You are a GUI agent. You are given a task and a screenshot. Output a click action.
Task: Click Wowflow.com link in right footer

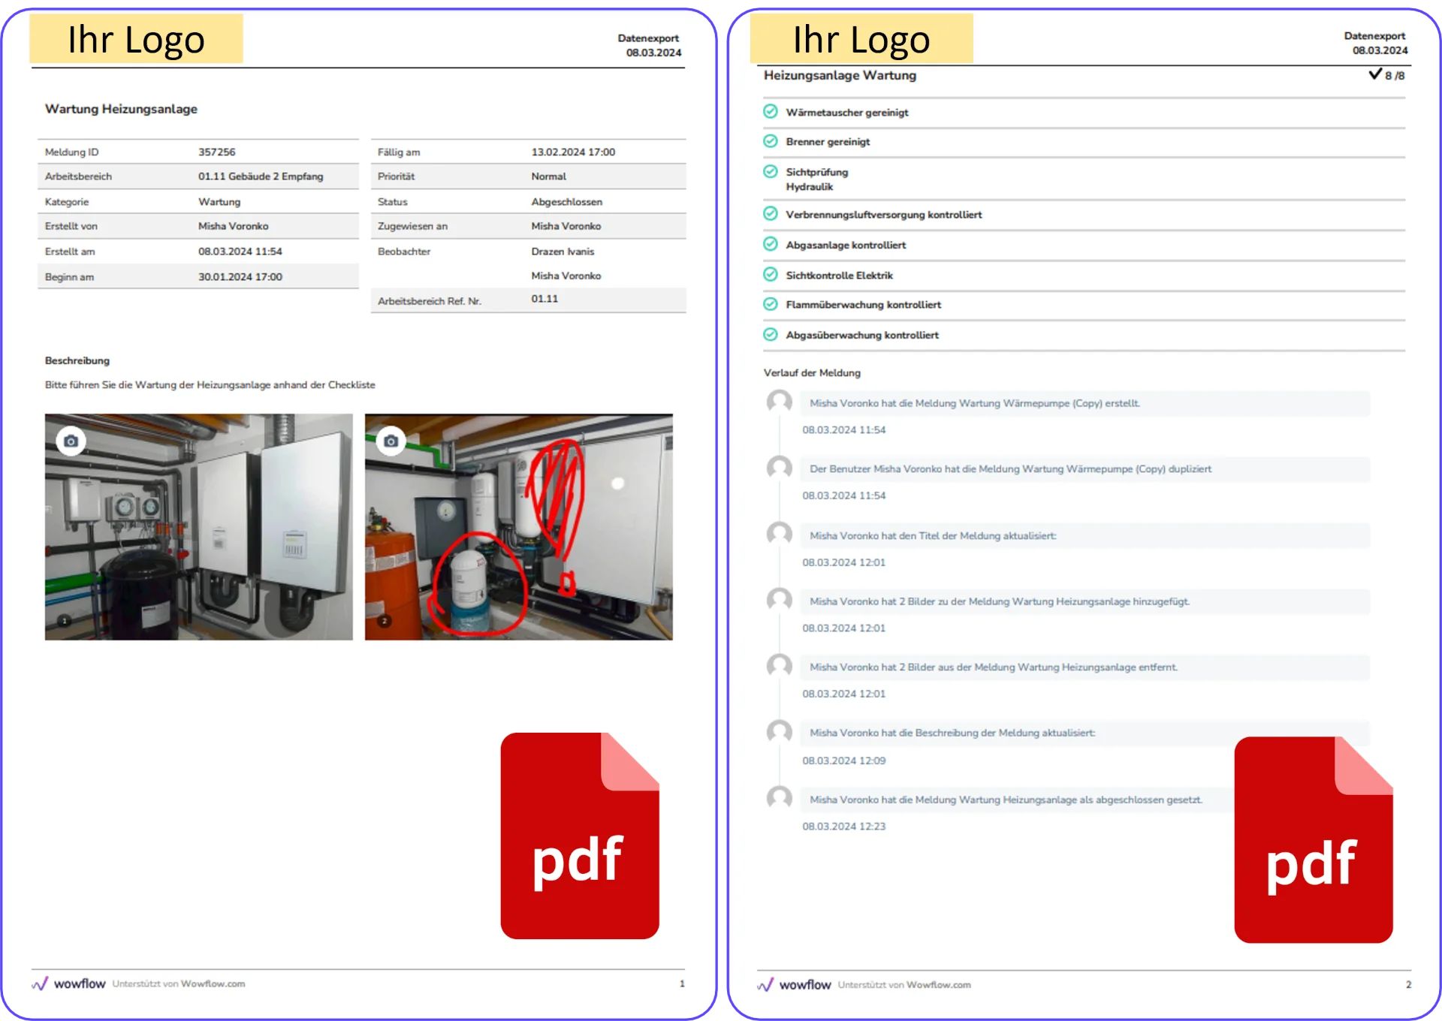(938, 984)
